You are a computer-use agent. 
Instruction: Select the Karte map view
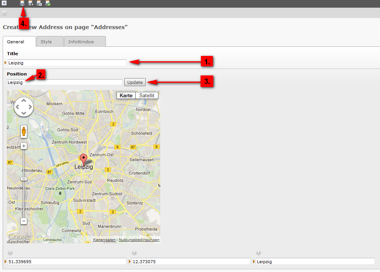(126, 95)
